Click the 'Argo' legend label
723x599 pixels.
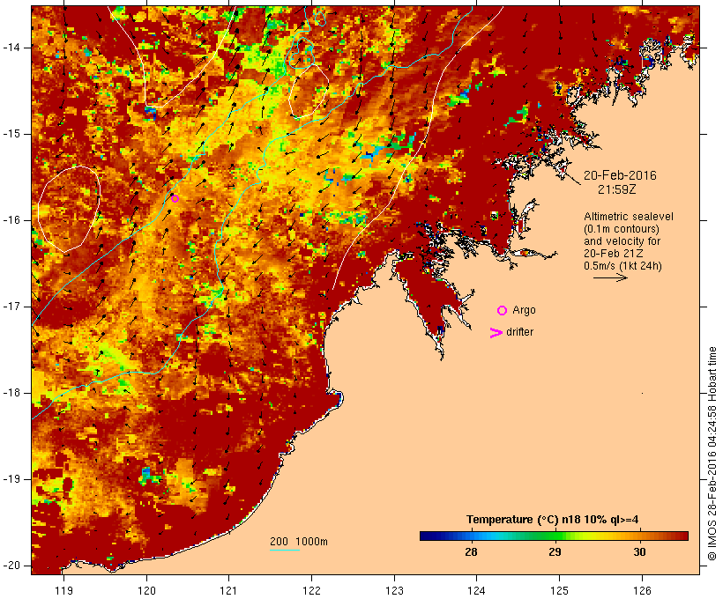[x=524, y=311]
